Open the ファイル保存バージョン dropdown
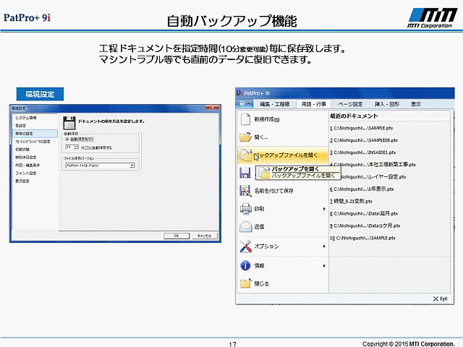The width and height of the screenshot is (463, 347). click(132, 166)
